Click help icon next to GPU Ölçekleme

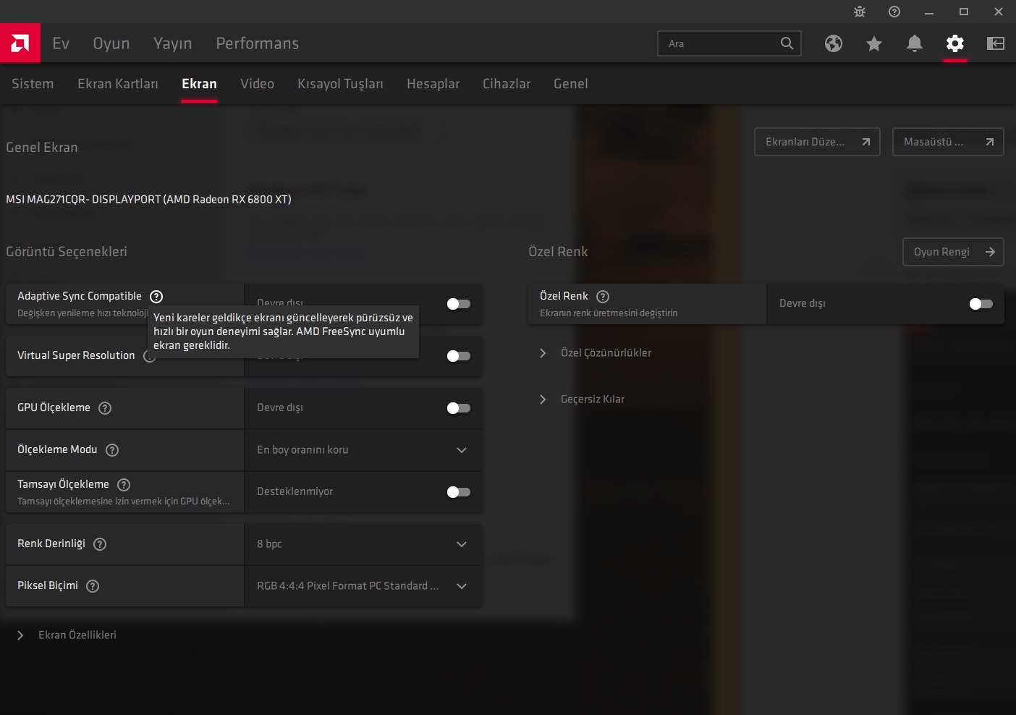tap(105, 408)
